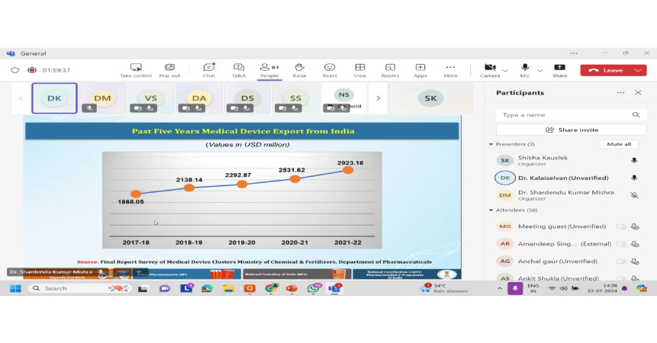
Task: Toggle the Mic mute button
Action: [x=525, y=69]
